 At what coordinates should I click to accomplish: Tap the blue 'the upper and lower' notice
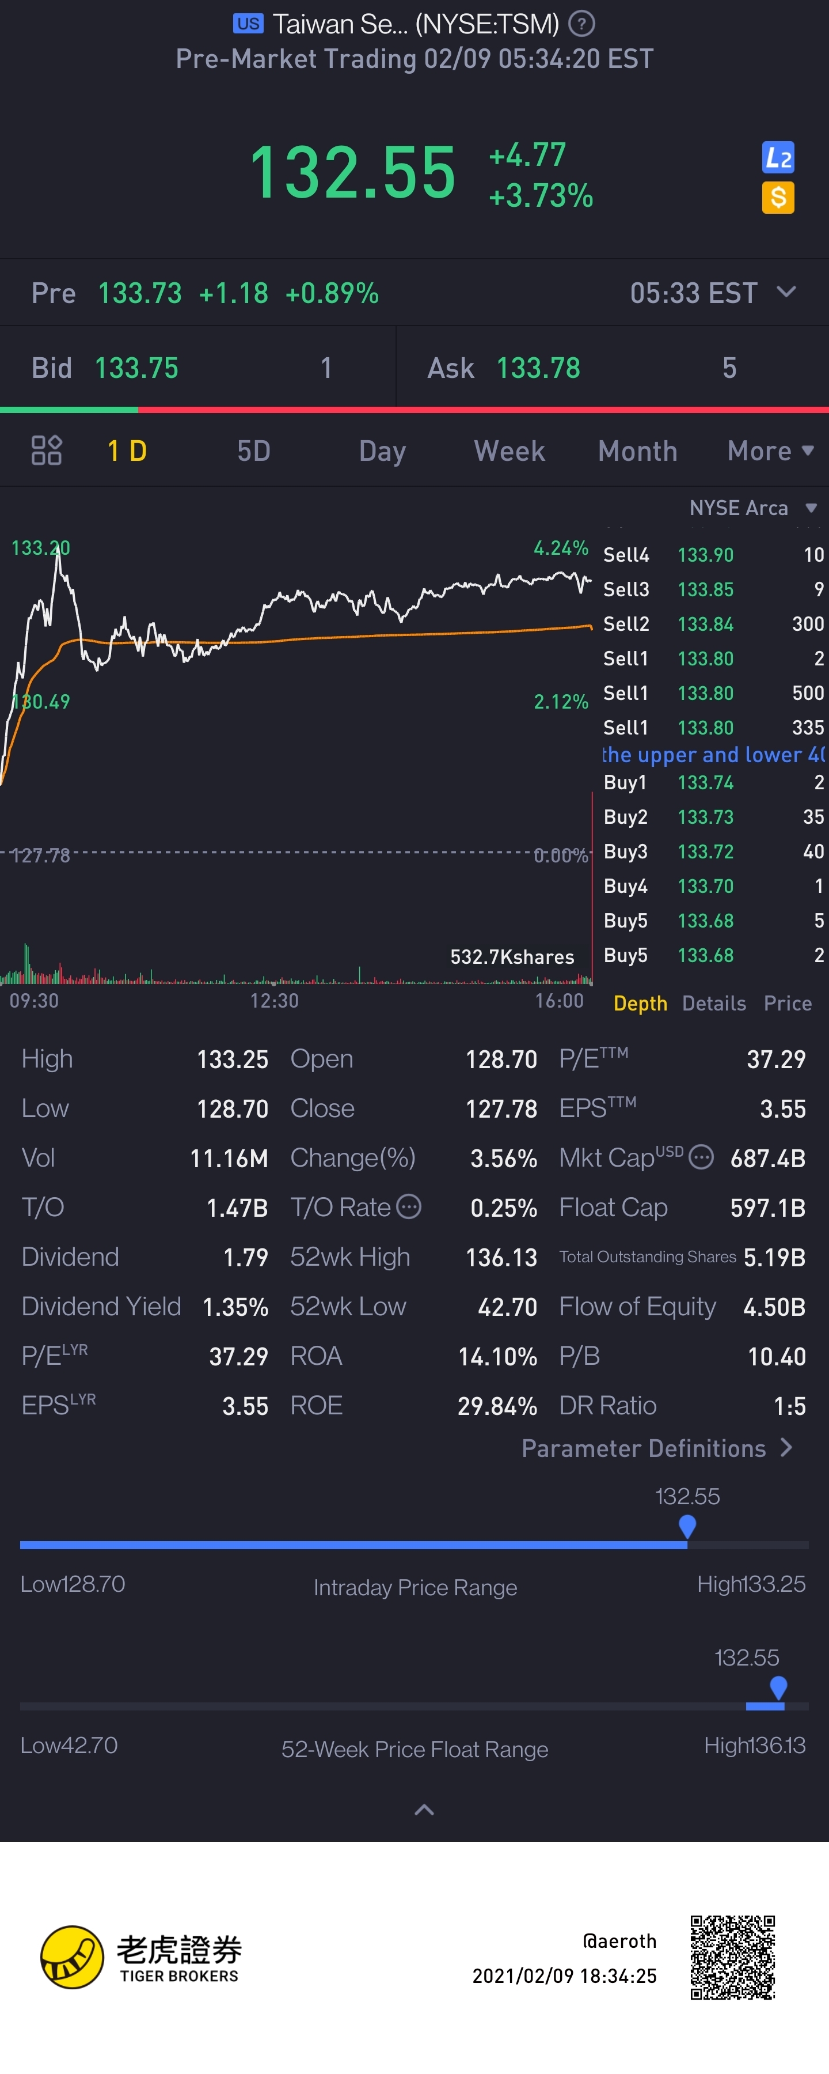713,755
